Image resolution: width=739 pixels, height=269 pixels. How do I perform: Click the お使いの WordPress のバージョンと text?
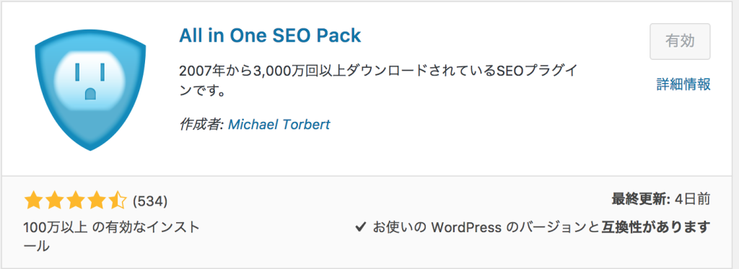pos(486,228)
